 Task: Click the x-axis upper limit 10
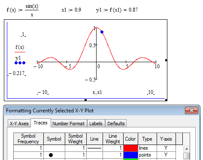pyautogui.click(x=151, y=92)
